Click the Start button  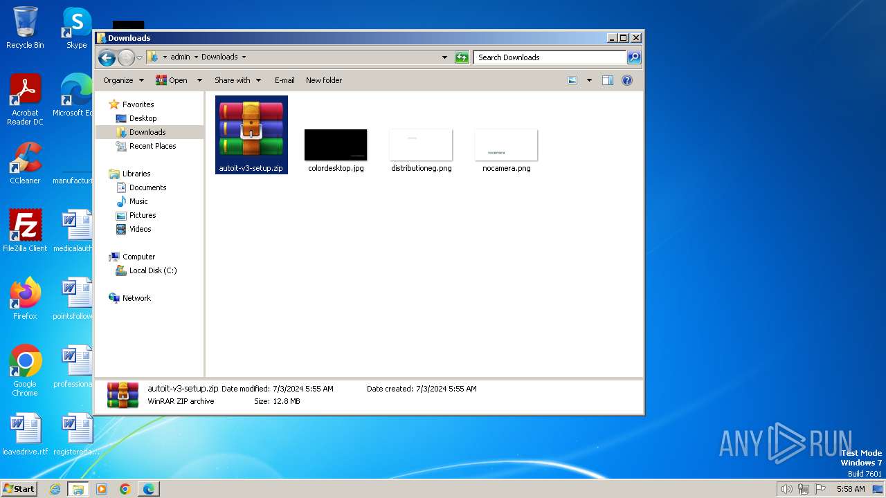click(19, 489)
